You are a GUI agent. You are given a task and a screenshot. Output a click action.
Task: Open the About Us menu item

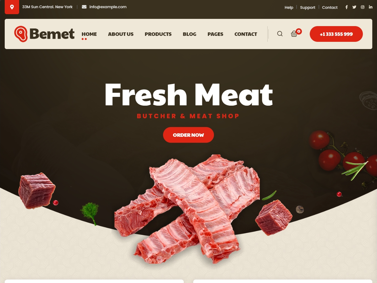pos(121,34)
